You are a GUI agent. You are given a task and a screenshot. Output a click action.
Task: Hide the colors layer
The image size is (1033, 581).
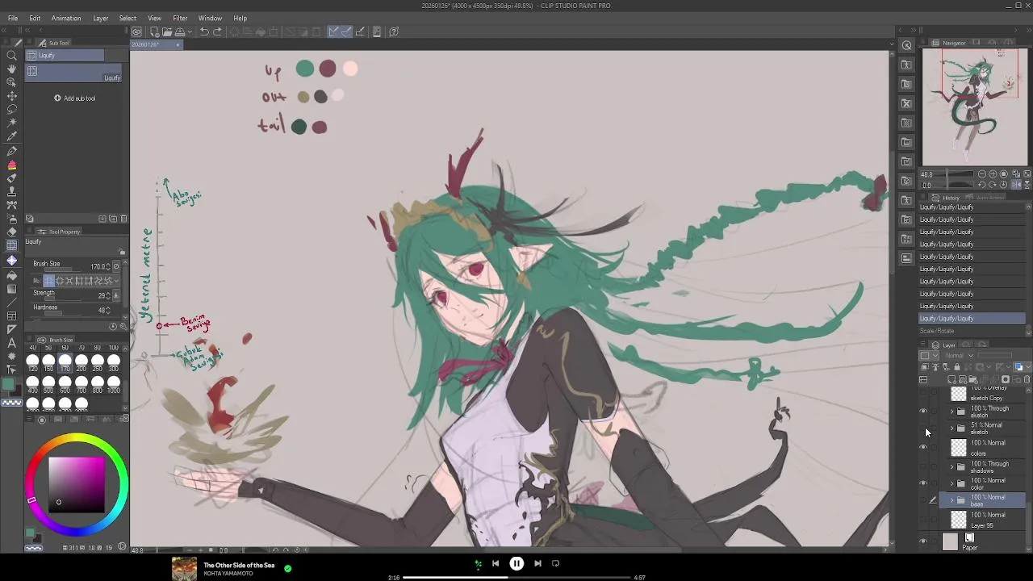923,447
